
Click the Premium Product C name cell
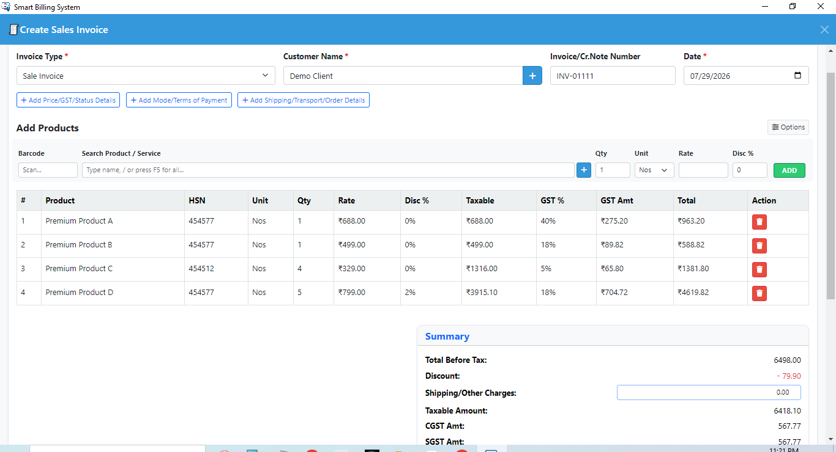113,269
